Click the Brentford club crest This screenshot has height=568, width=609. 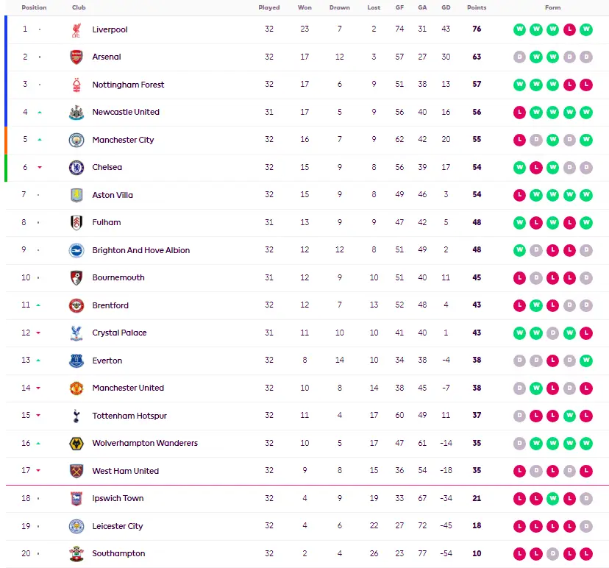76,305
